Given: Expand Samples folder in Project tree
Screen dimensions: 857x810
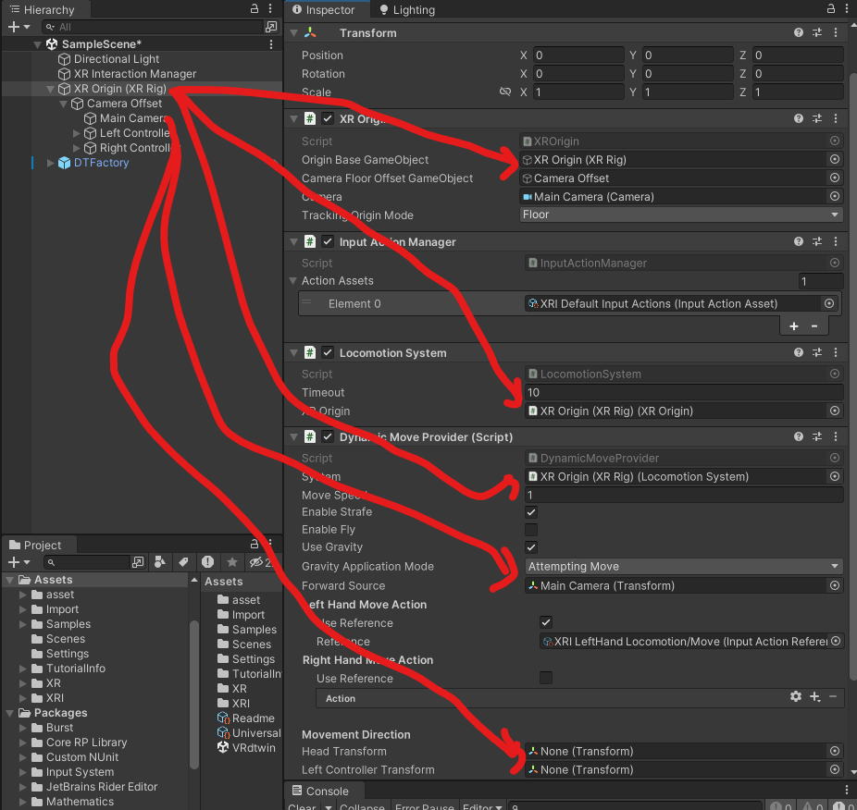Looking at the screenshot, I should pyautogui.click(x=23, y=624).
